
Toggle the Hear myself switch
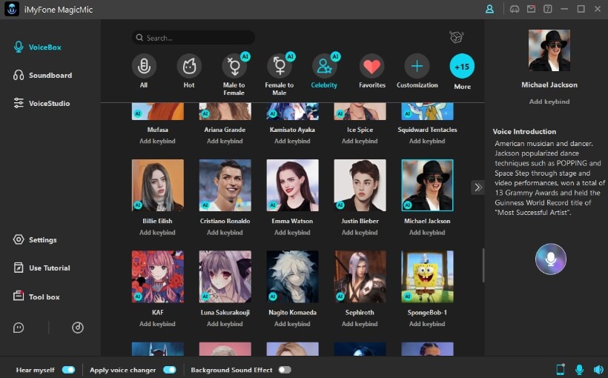point(68,370)
